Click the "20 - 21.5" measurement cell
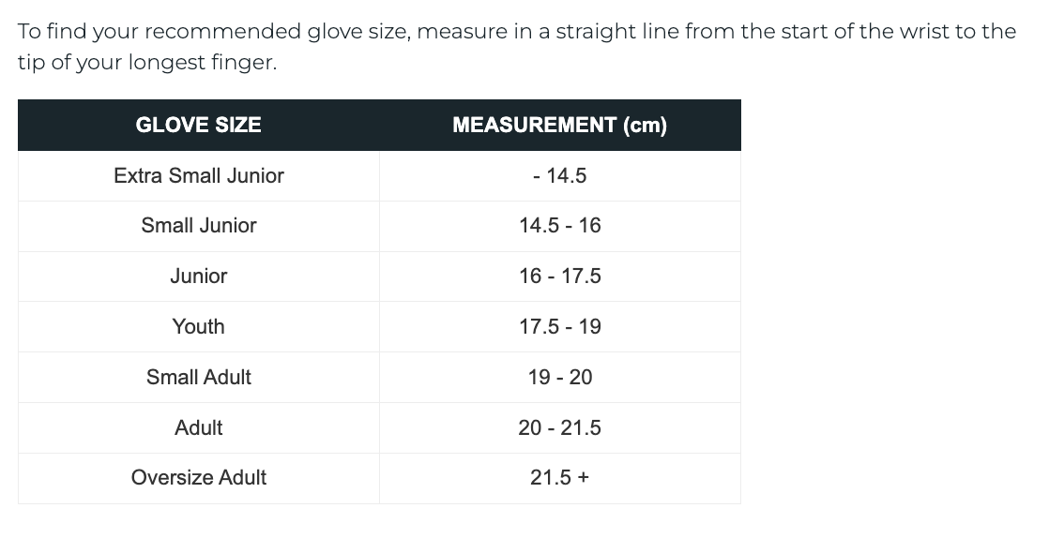The width and height of the screenshot is (1049, 538). (x=559, y=428)
